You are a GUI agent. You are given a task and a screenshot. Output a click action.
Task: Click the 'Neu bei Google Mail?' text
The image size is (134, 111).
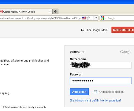tap(95, 30)
